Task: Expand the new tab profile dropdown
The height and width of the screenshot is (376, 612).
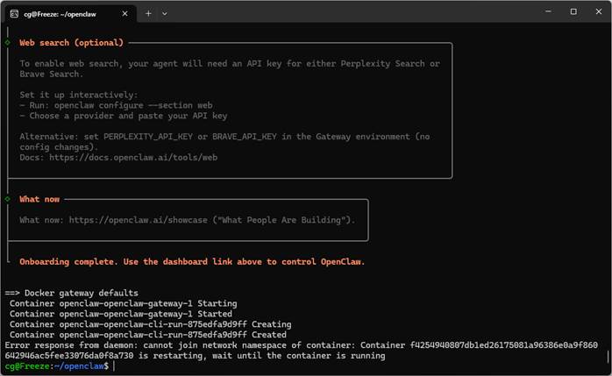Action: [165, 13]
